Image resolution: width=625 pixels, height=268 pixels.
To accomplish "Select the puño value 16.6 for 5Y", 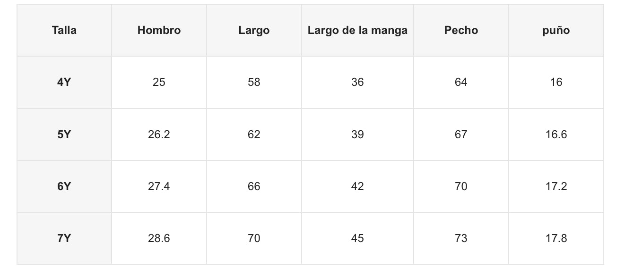I will pos(556,134).
